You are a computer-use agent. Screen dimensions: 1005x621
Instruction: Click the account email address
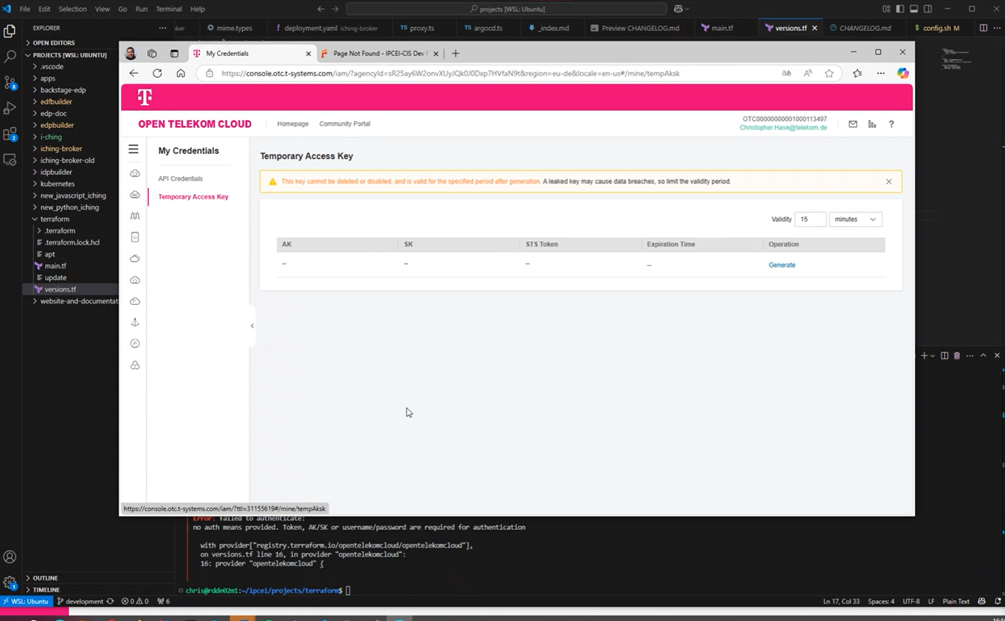point(783,128)
